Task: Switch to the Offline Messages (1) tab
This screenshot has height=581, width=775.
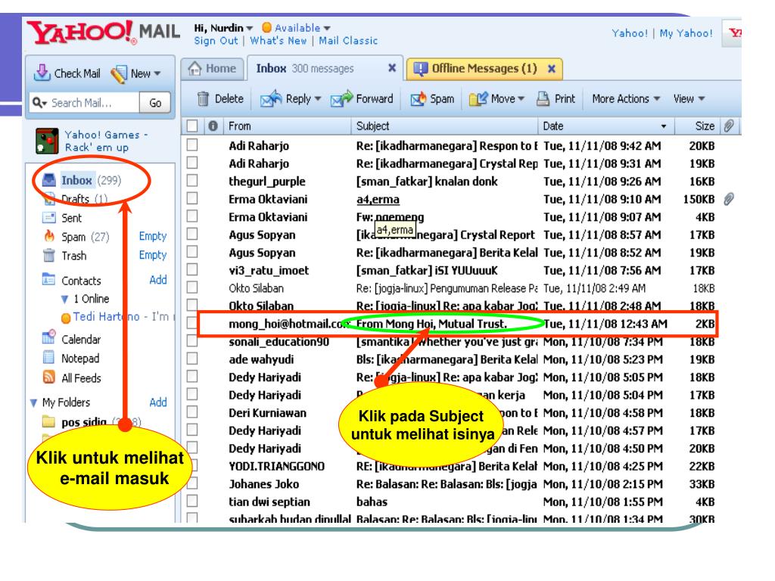Action: click(x=484, y=68)
